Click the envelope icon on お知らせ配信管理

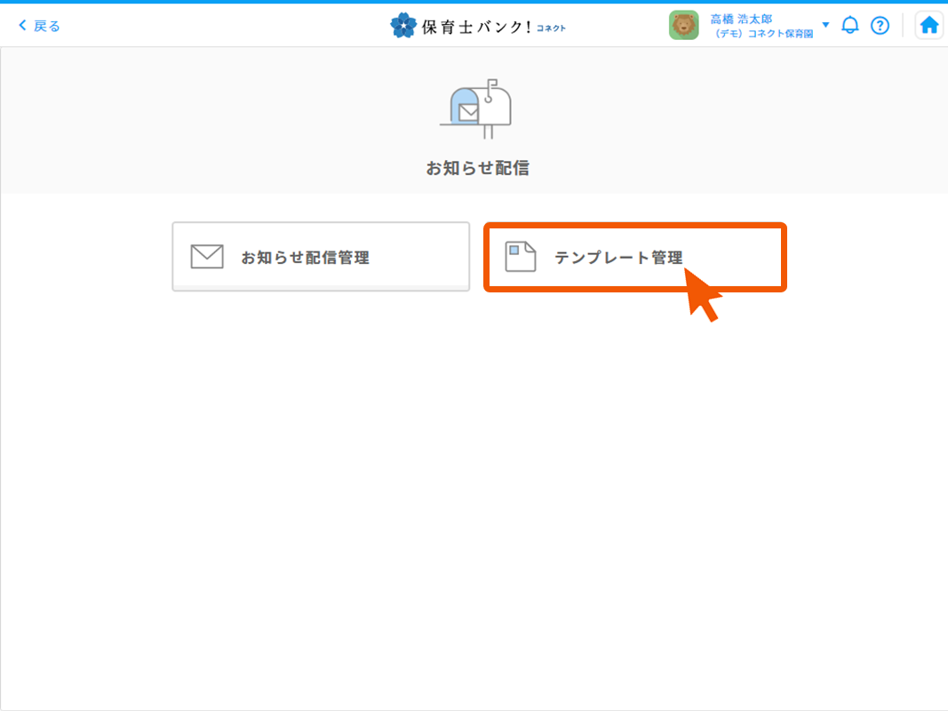[207, 257]
